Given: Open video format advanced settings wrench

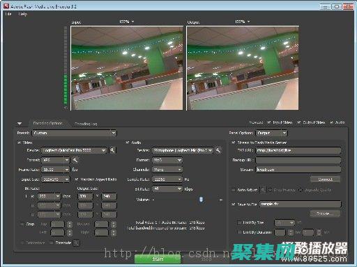Looking at the screenshot, I should [75, 160].
